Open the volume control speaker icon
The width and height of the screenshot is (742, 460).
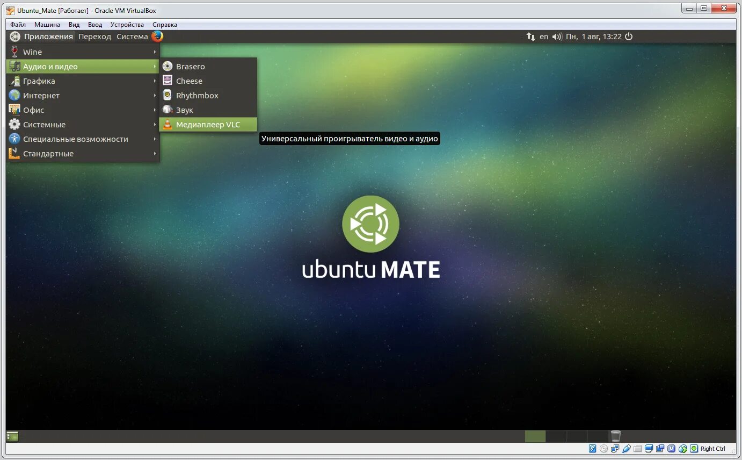pos(557,37)
